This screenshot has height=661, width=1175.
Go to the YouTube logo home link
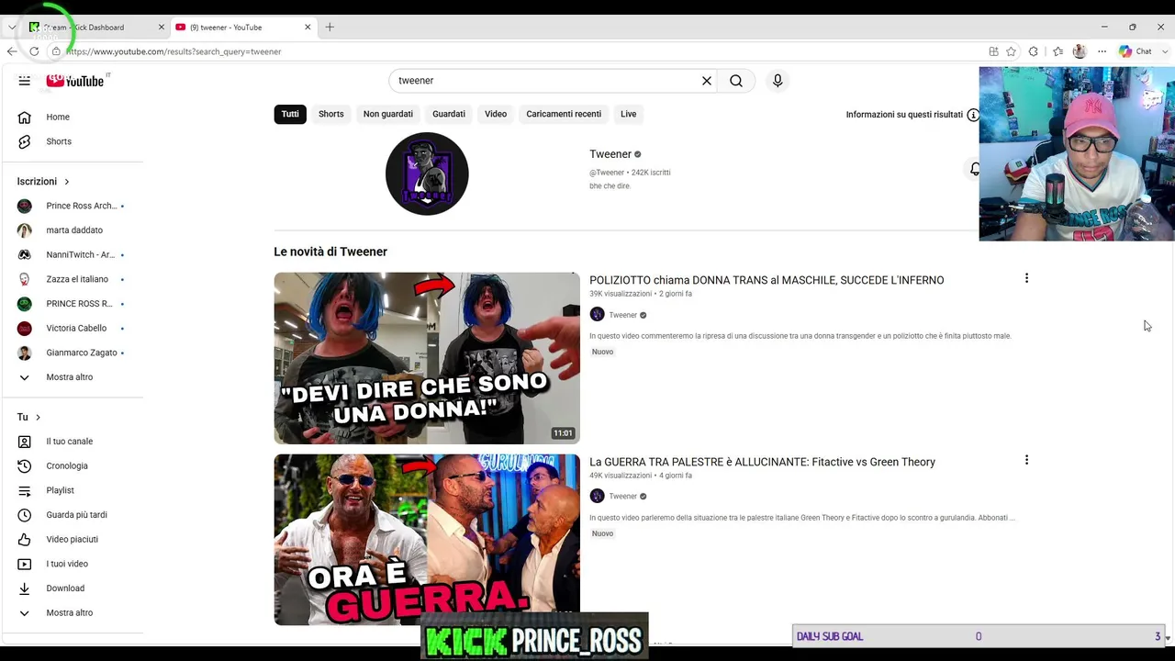[75, 81]
